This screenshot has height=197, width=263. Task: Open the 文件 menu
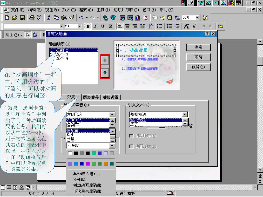click(18, 10)
